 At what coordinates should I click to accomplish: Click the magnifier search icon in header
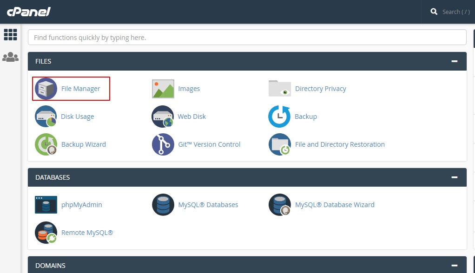(434, 12)
